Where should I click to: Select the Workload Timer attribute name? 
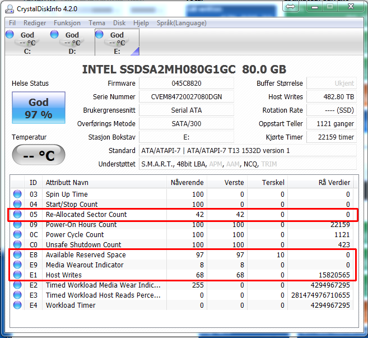point(71,305)
